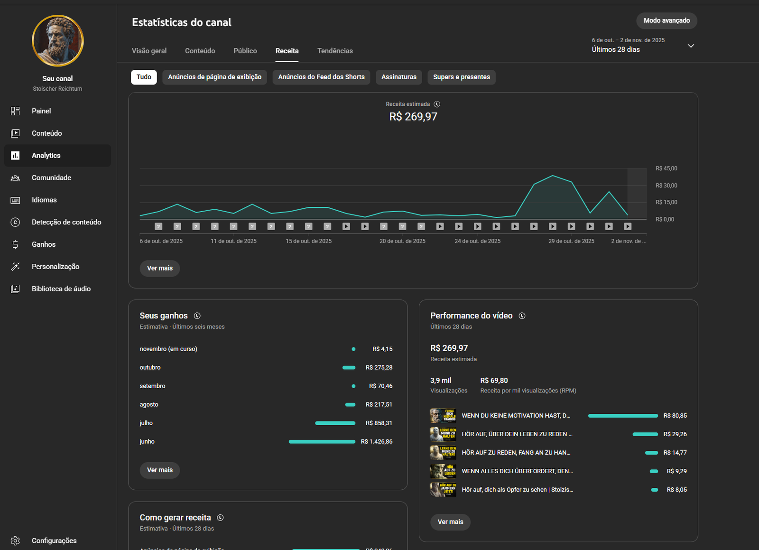The width and height of the screenshot is (759, 550).
Task: Click the Modo avançado button
Action: [666, 21]
